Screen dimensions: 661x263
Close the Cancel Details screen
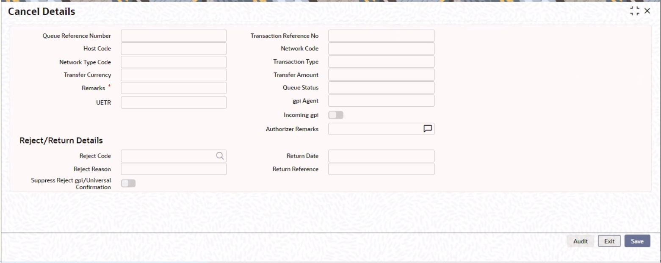[x=647, y=11]
